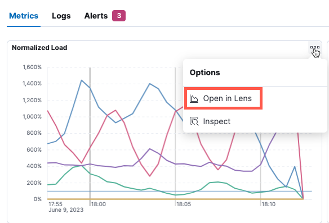Click the Normalized Load panel title
This screenshot has height=223, width=329.
[39, 48]
